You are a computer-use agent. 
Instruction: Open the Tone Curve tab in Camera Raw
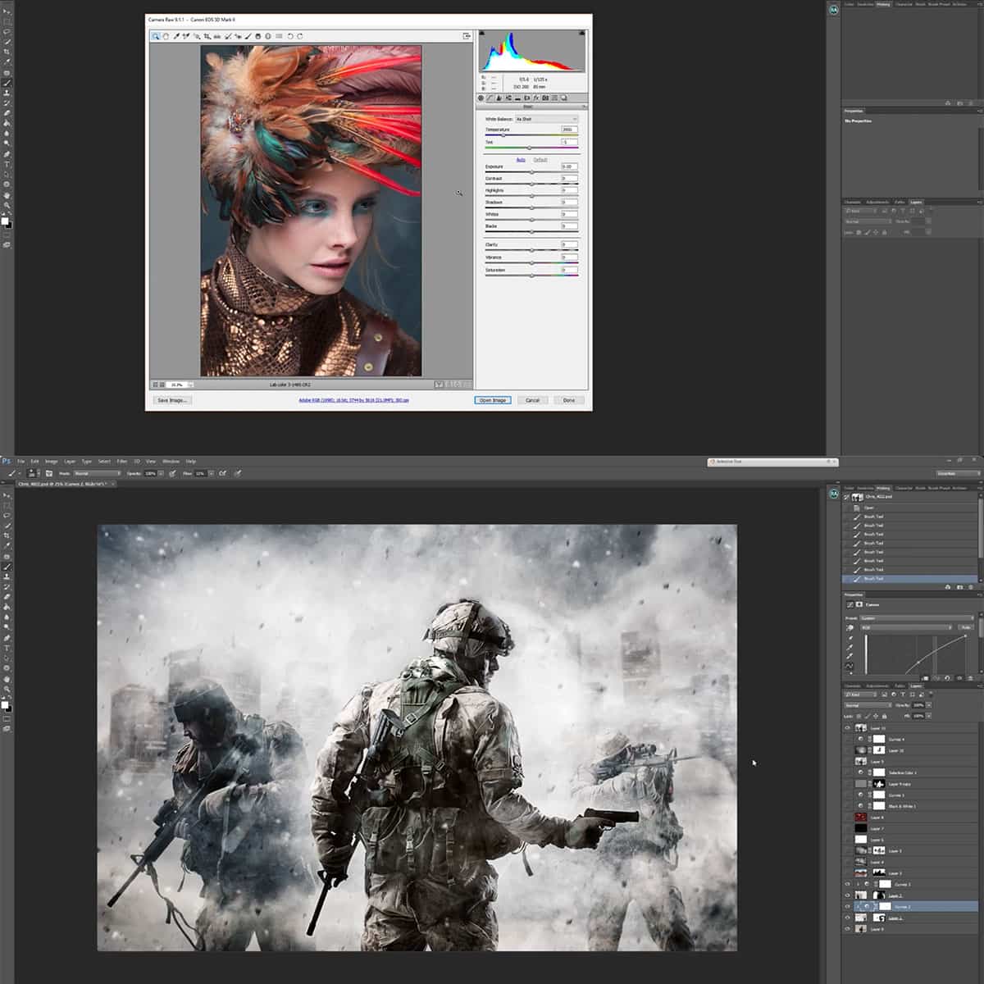tap(489, 98)
